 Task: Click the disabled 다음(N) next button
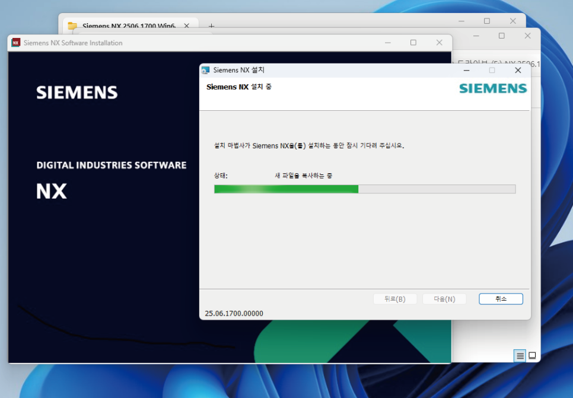pyautogui.click(x=444, y=299)
